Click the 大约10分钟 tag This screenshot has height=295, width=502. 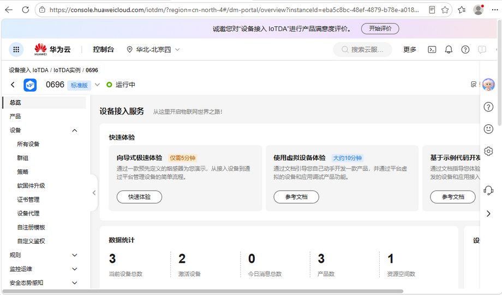(x=348, y=158)
